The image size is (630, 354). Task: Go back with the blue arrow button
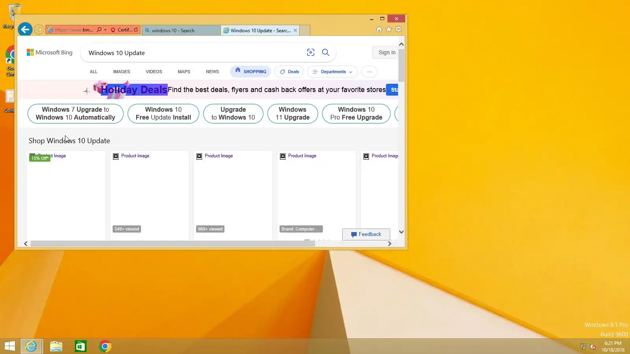[x=25, y=29]
